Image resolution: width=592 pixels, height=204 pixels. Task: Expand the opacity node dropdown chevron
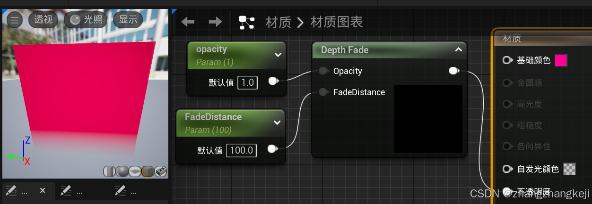pos(278,55)
